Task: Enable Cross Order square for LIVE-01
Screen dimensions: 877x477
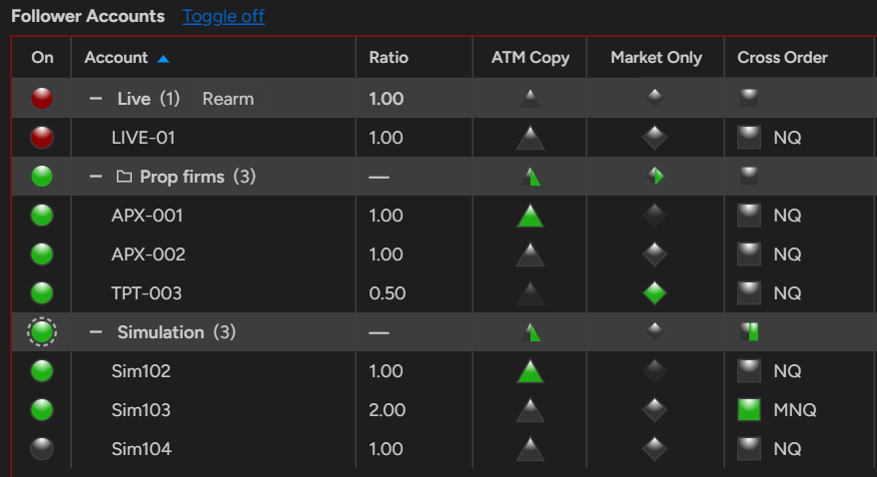Action: click(749, 138)
